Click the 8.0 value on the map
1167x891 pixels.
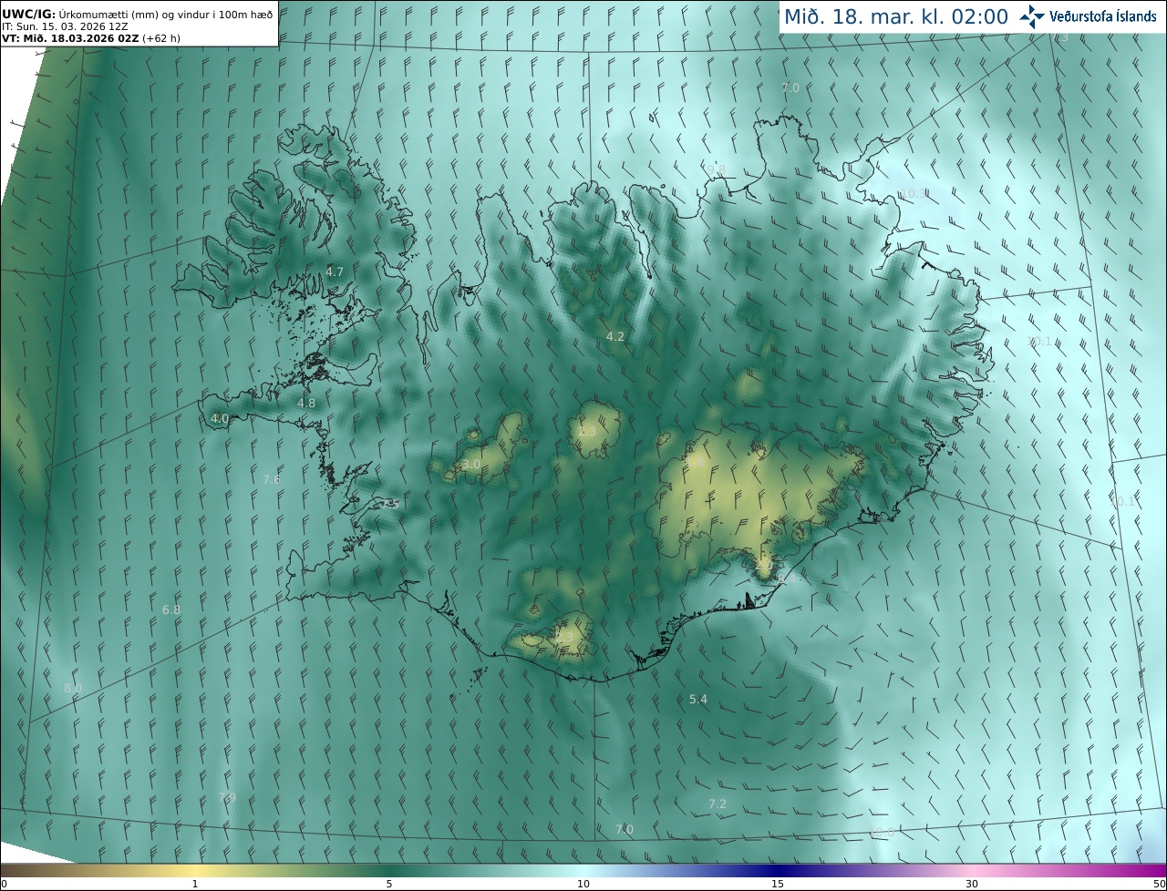point(73,688)
